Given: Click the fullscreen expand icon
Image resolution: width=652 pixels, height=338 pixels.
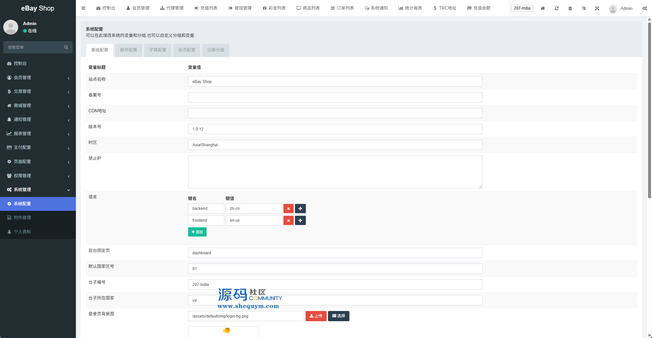Looking at the screenshot, I should (x=597, y=8).
